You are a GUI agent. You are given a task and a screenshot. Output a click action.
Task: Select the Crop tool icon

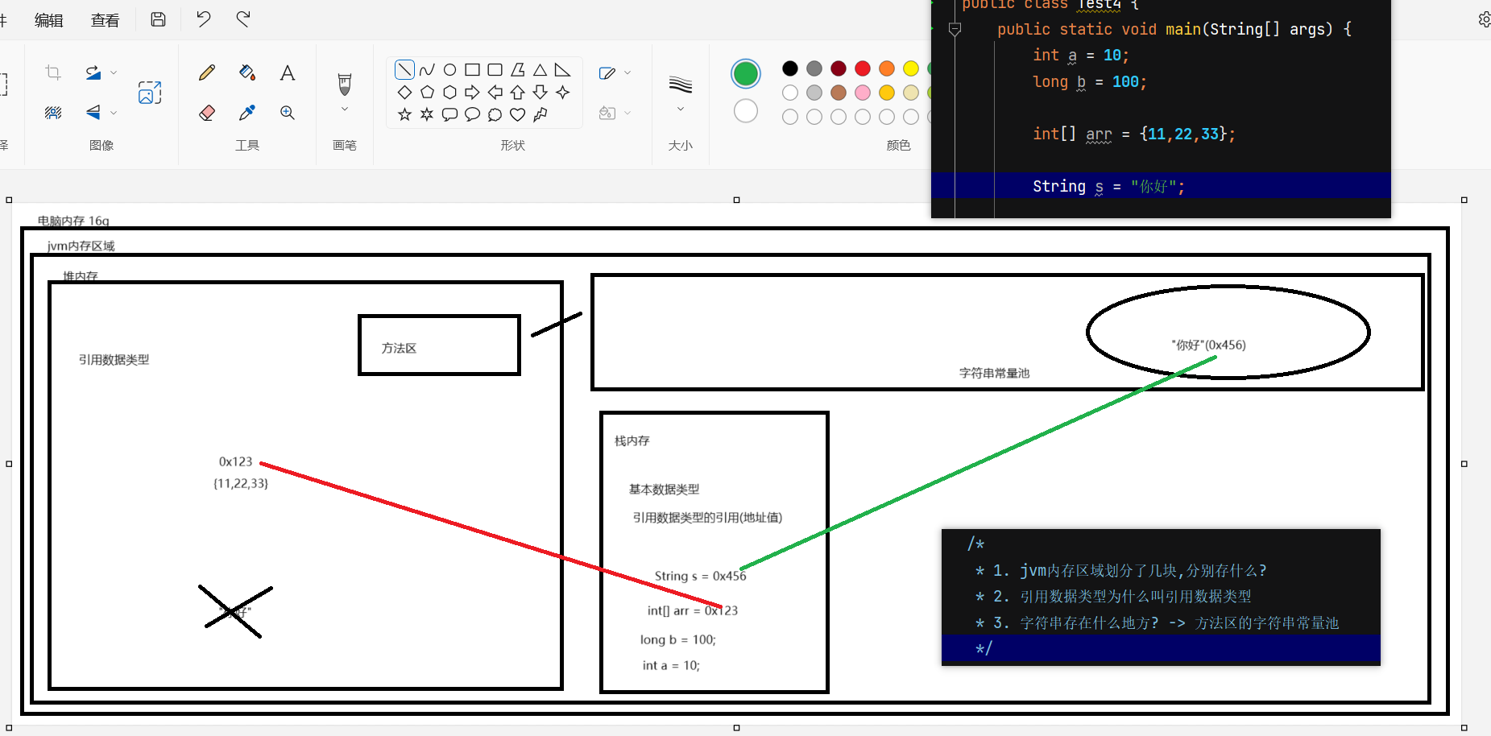coord(53,72)
